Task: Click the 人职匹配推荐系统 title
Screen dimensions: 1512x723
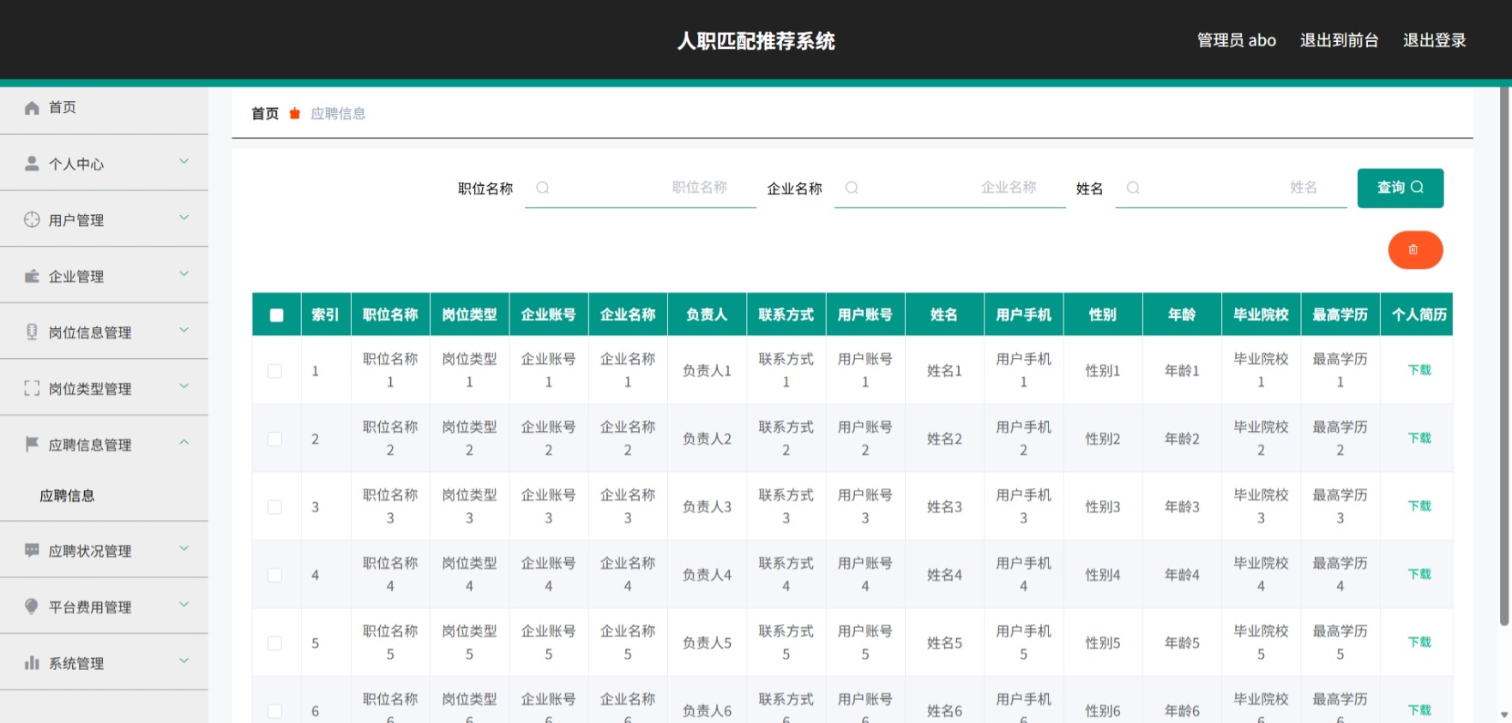Action: (x=756, y=41)
